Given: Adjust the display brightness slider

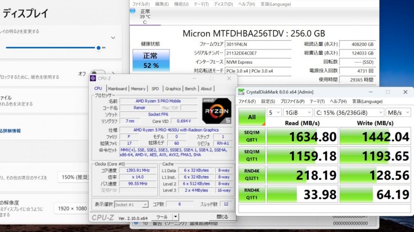Looking at the screenshot, I should click(55, 48).
